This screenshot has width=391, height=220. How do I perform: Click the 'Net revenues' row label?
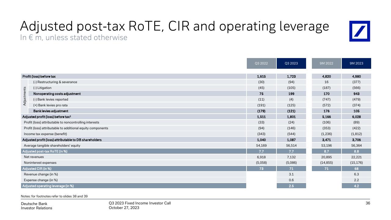point(34,157)
